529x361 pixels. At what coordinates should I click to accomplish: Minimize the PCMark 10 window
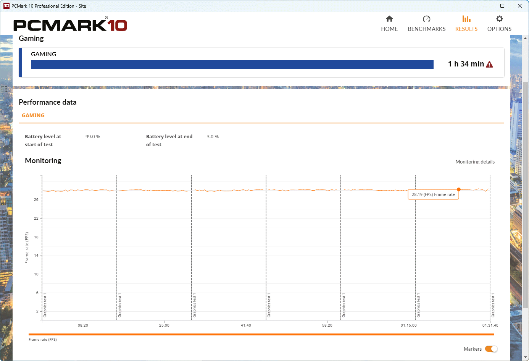pos(485,6)
